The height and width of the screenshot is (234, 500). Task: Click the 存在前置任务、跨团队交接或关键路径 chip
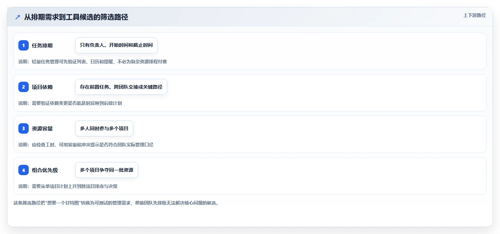pyautogui.click(x=121, y=87)
